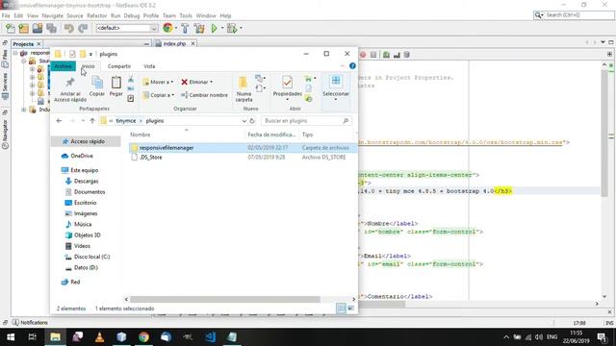This screenshot has height=346, width=616.
Task: Click the Chrome icon on the Windows taskbar
Action: [143, 337]
